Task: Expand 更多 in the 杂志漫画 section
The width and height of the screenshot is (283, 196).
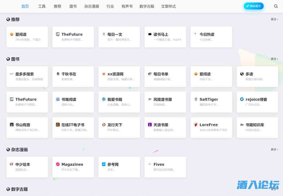Action: [274, 150]
